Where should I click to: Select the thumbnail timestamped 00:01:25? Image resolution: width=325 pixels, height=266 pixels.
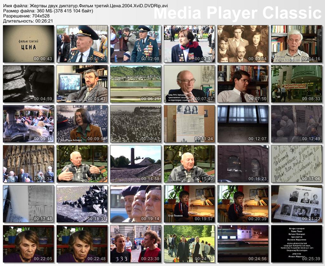82,44
